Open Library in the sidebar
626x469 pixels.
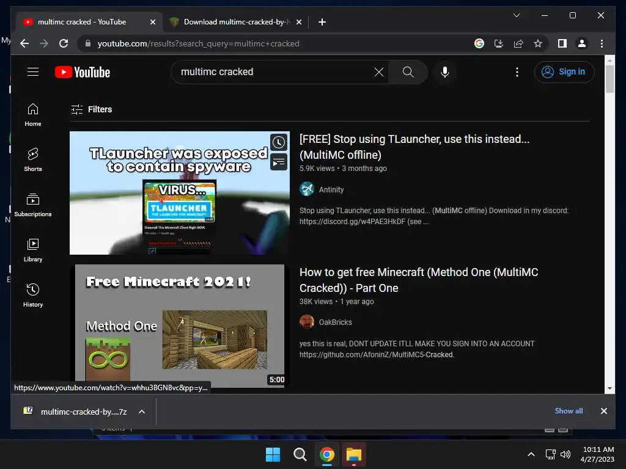(x=33, y=250)
